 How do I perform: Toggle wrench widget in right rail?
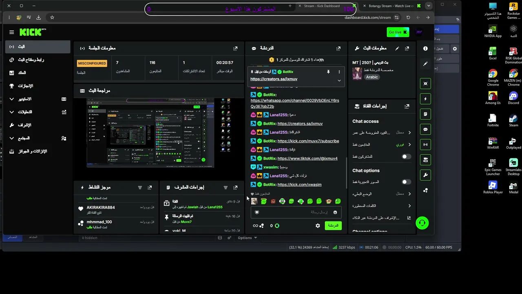(x=425, y=175)
